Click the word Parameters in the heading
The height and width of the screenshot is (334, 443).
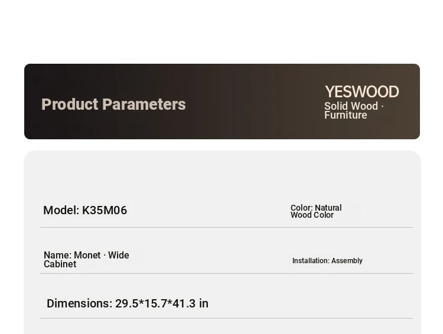[144, 104]
